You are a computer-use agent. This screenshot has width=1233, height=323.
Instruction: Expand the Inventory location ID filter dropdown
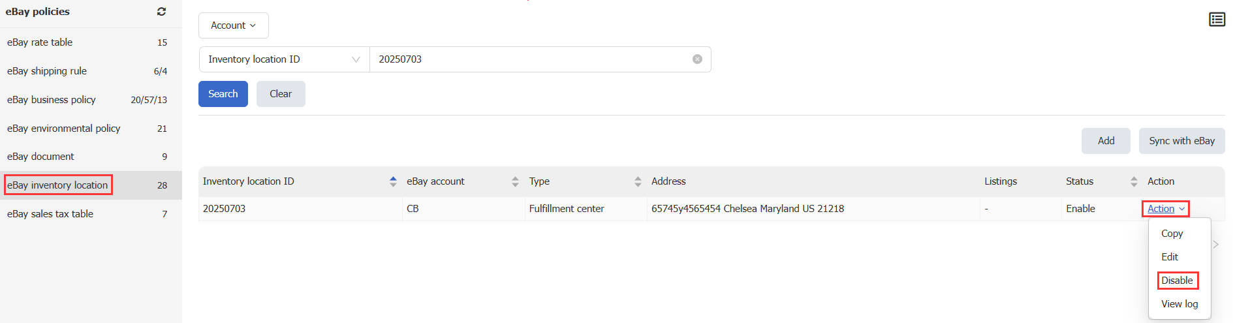[284, 59]
